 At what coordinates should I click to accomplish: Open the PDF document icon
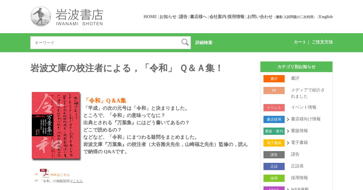point(44,173)
